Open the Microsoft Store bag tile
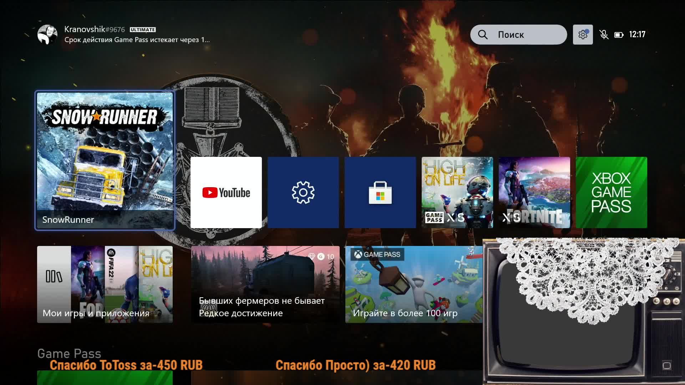Viewport: 685px width, 385px height. [x=380, y=192]
